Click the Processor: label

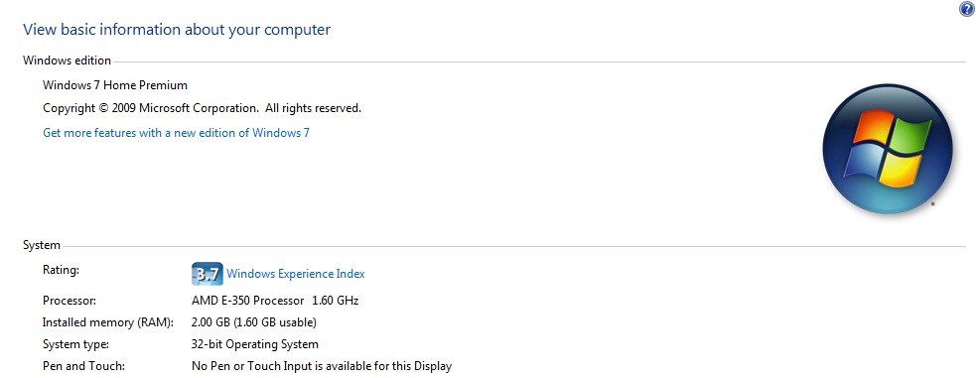(x=70, y=301)
